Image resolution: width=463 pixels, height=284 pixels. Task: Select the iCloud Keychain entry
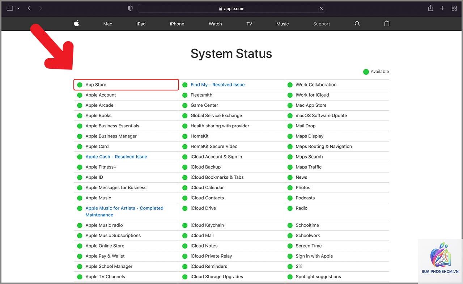coord(207,225)
